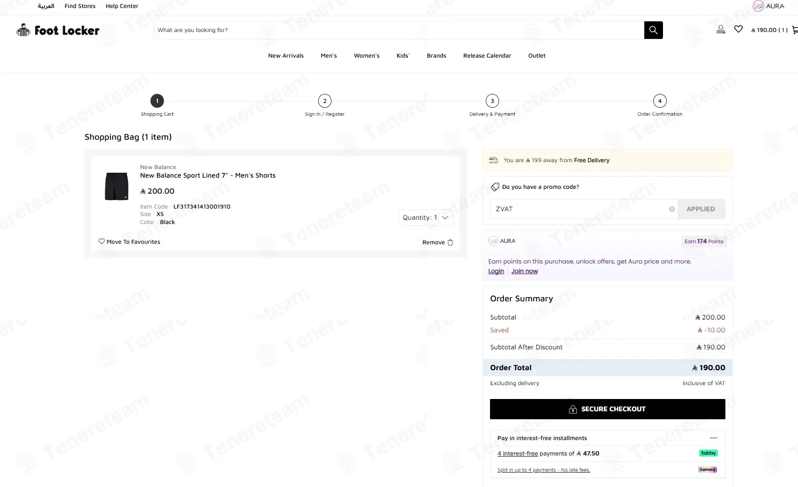Open the account profile icon
798x487 pixels.
tap(721, 29)
